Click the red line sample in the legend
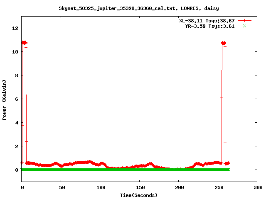The image size is (266, 199). pyautogui.click(x=244, y=21)
